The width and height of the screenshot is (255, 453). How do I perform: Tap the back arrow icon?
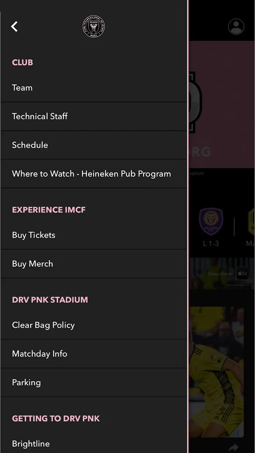[x=14, y=26]
